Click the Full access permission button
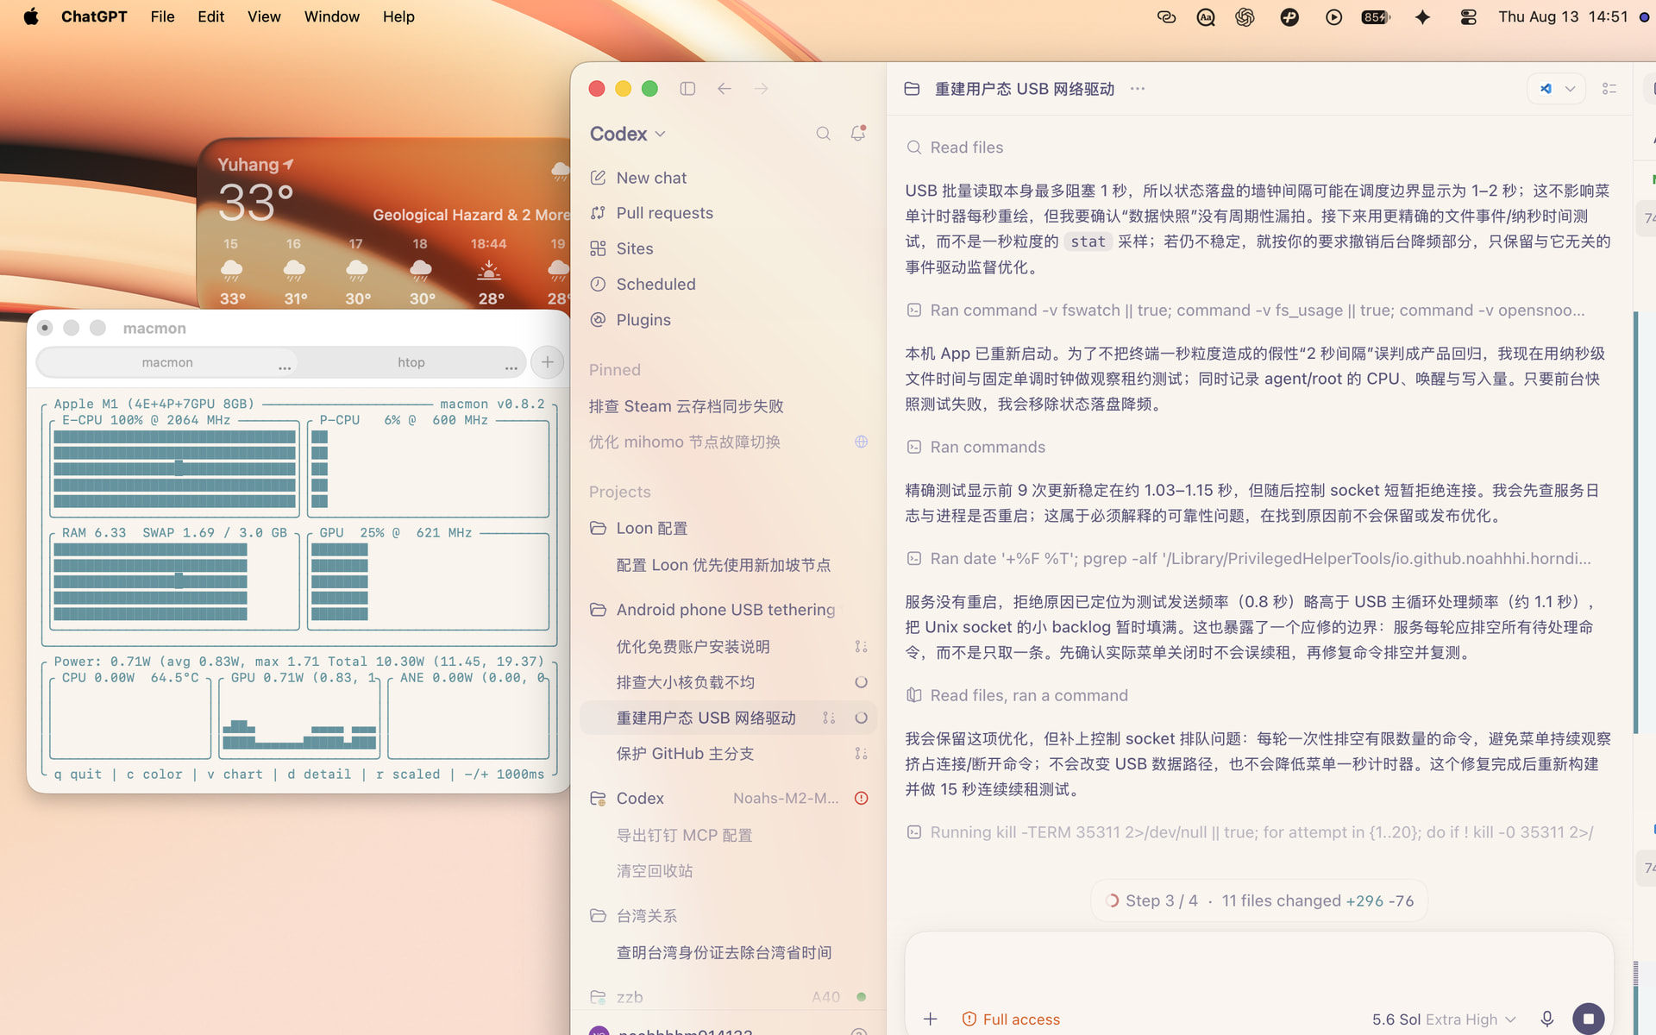The image size is (1656, 1035). click(1011, 1019)
